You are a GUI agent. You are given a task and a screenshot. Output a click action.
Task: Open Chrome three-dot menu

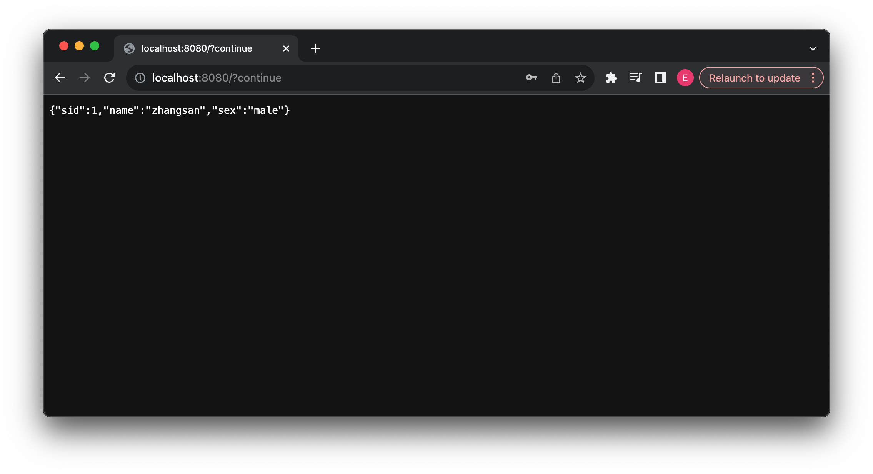(813, 78)
